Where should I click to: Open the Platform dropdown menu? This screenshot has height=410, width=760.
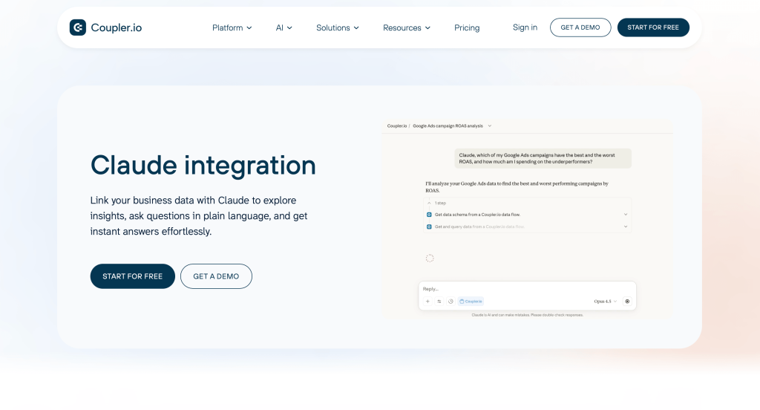[232, 27]
